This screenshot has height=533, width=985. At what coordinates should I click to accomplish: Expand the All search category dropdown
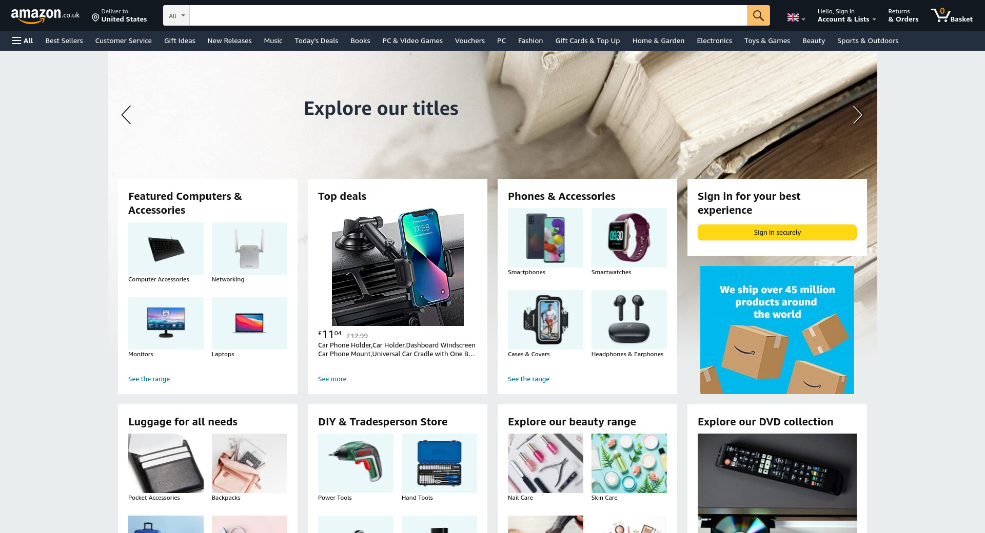click(176, 15)
